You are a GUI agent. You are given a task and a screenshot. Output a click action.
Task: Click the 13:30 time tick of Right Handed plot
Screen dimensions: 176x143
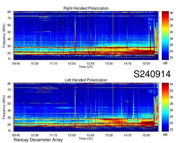pyautogui.click(x=109, y=63)
